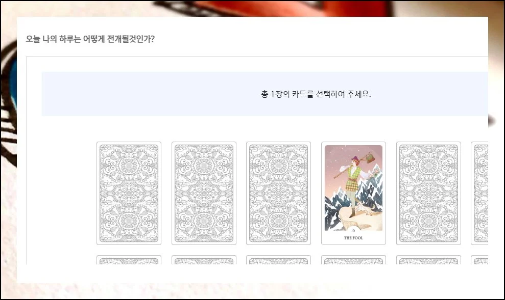
Task: Pick fifth partially visible card in bottom row
Action: pyautogui.click(x=429, y=260)
